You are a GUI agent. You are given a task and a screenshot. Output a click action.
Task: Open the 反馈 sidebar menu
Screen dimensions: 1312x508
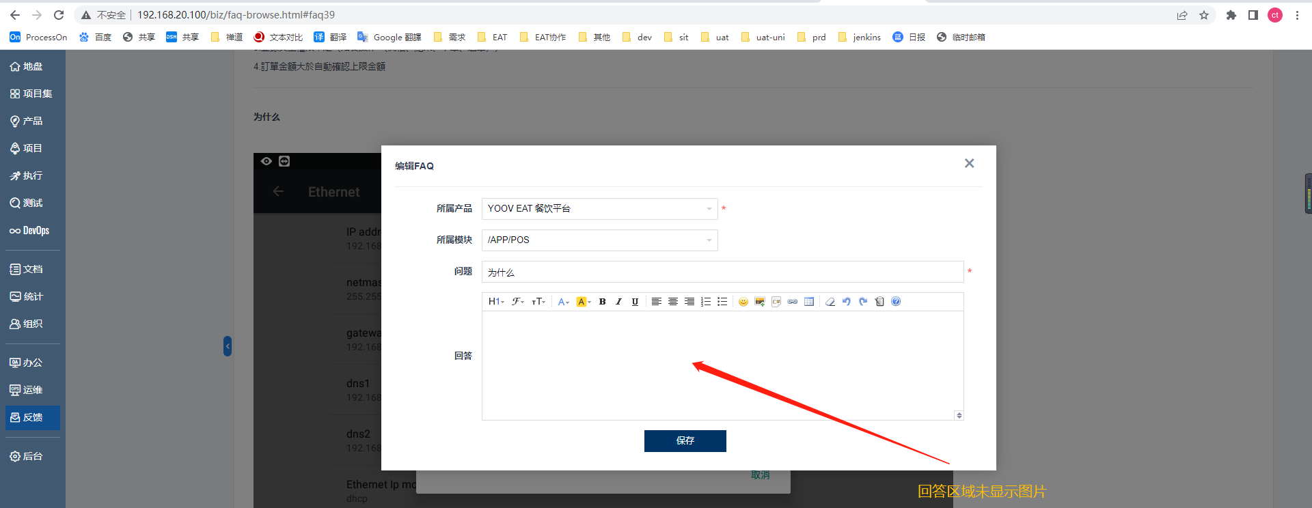tap(32, 418)
